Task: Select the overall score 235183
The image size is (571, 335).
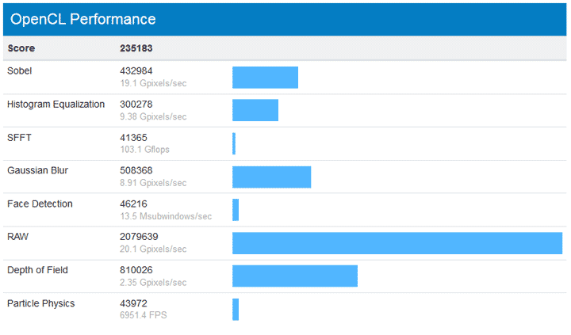Action: (136, 48)
